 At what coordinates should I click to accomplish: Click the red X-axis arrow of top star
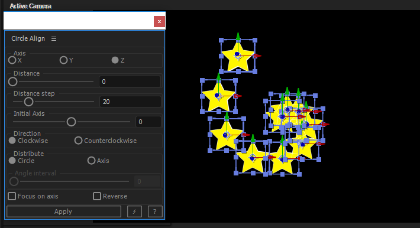(257, 56)
